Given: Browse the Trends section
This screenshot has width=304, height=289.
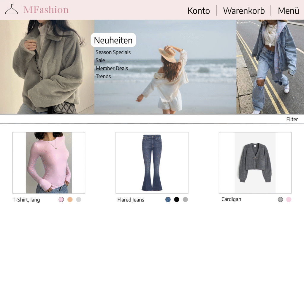Looking at the screenshot, I should click(103, 76).
